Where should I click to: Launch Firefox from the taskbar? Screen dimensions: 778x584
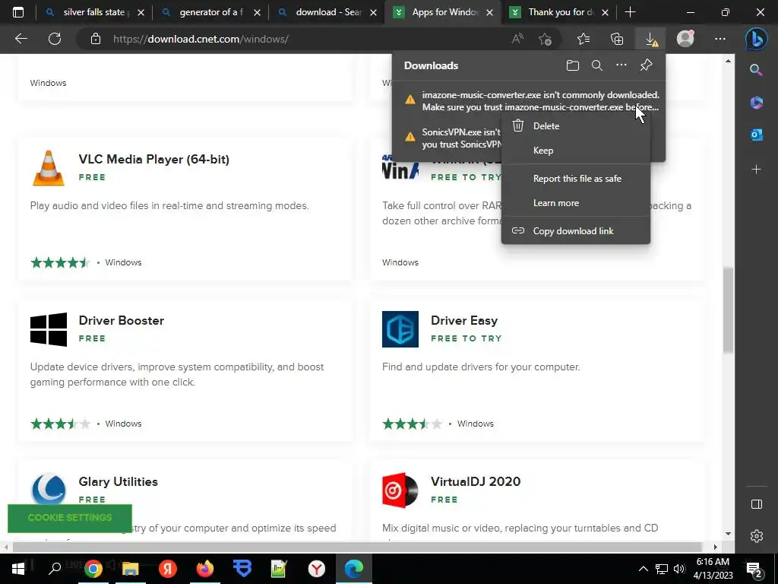coord(204,569)
